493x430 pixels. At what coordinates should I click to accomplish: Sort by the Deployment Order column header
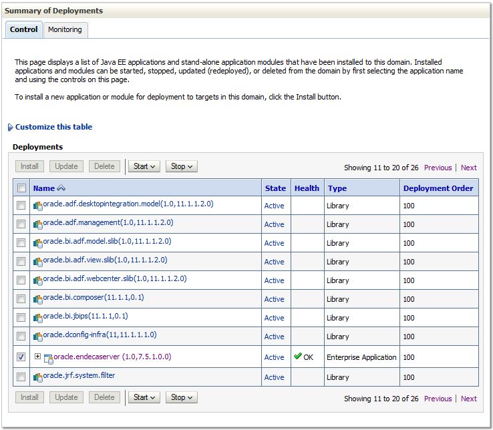438,188
